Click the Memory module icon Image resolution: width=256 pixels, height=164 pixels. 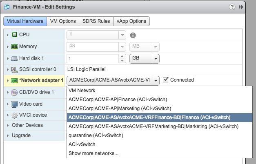14,47
